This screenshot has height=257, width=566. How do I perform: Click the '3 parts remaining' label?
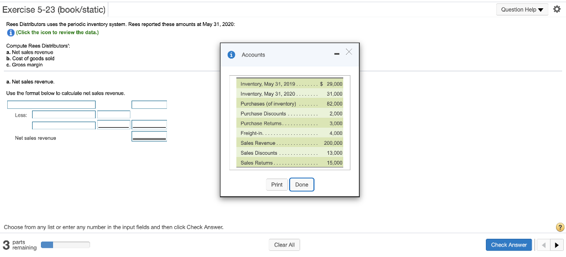(x=20, y=245)
